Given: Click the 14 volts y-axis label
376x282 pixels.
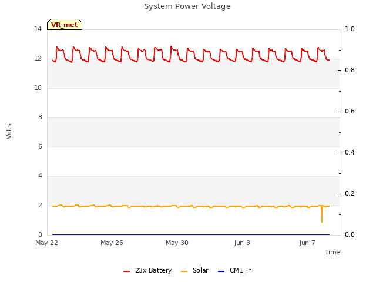Looking at the screenshot, I should pyautogui.click(x=38, y=29).
